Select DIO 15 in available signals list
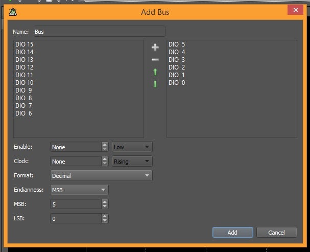 point(25,44)
